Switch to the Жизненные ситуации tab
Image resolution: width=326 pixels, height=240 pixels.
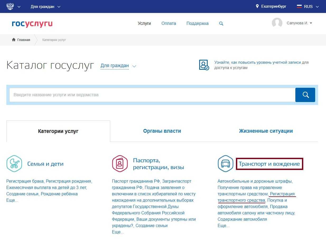click(x=266, y=131)
